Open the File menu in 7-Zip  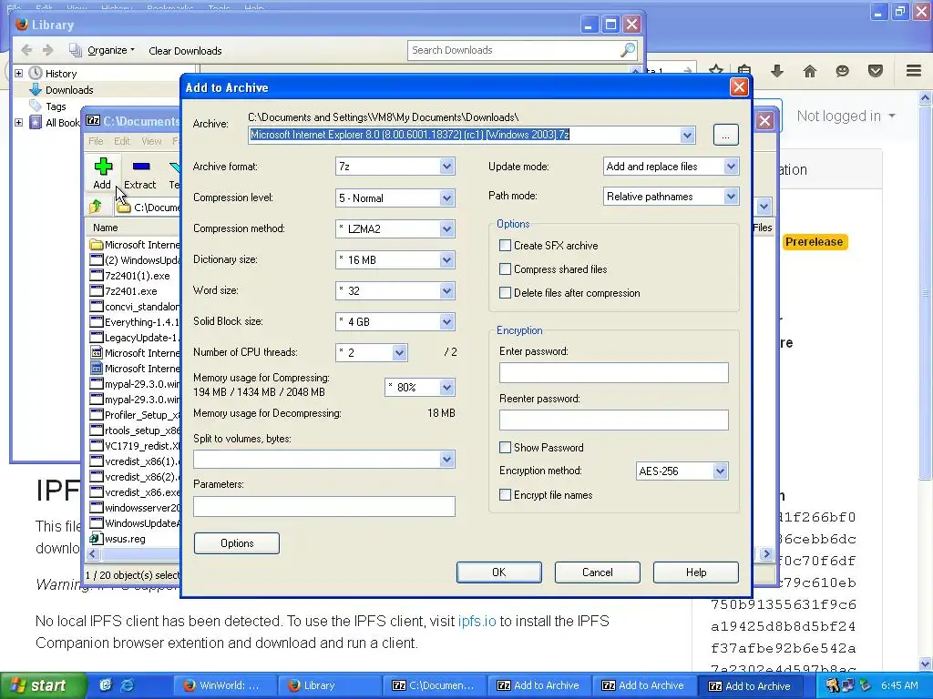coord(96,141)
